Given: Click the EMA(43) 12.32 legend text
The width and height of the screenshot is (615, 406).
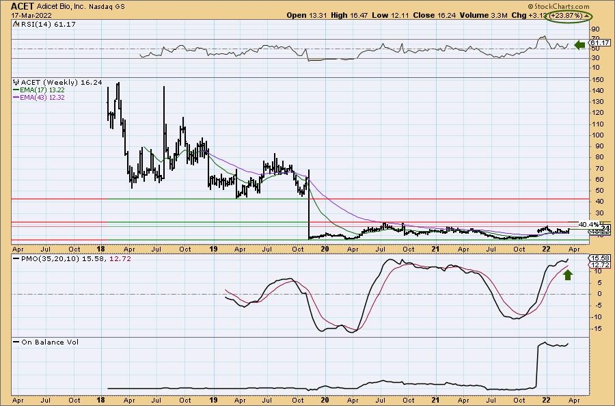Looking at the screenshot, I should click(42, 97).
